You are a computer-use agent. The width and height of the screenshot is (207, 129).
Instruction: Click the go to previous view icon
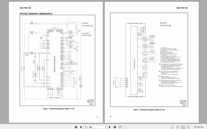120,127
